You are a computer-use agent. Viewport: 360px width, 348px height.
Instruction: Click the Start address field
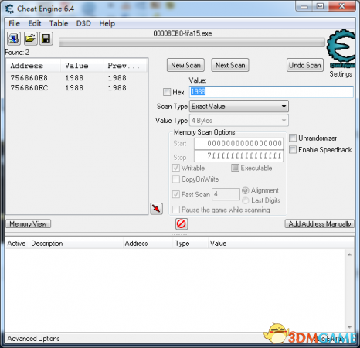pos(239,144)
